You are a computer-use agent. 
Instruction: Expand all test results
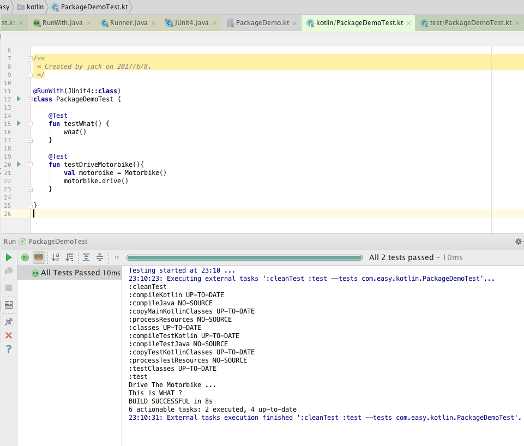click(x=86, y=257)
